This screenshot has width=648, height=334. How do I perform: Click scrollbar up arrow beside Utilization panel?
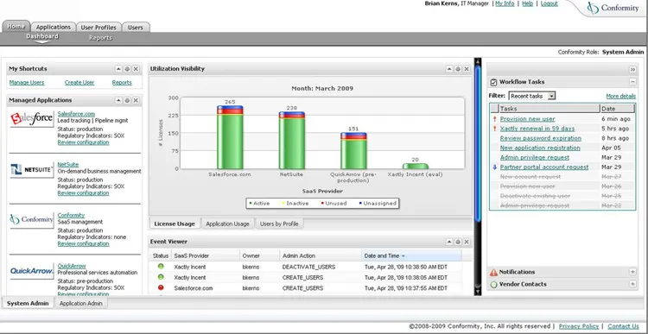point(478,61)
